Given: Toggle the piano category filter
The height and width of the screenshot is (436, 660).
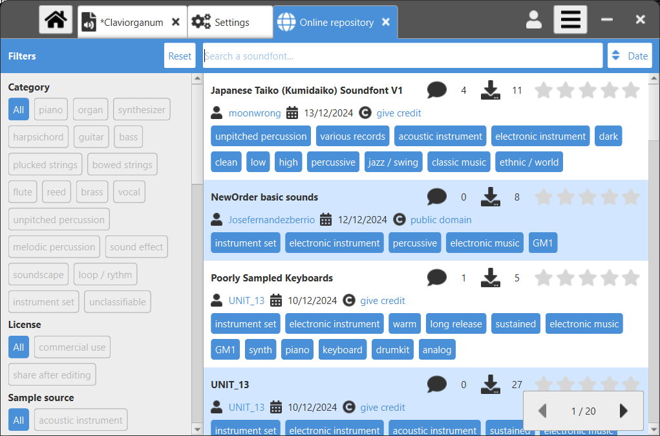Looking at the screenshot, I should coord(50,110).
